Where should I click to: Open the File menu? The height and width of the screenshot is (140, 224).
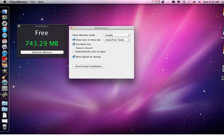33,2
